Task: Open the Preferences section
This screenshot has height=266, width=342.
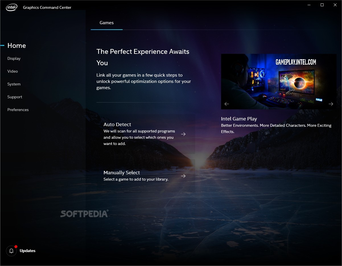Action: (x=18, y=110)
